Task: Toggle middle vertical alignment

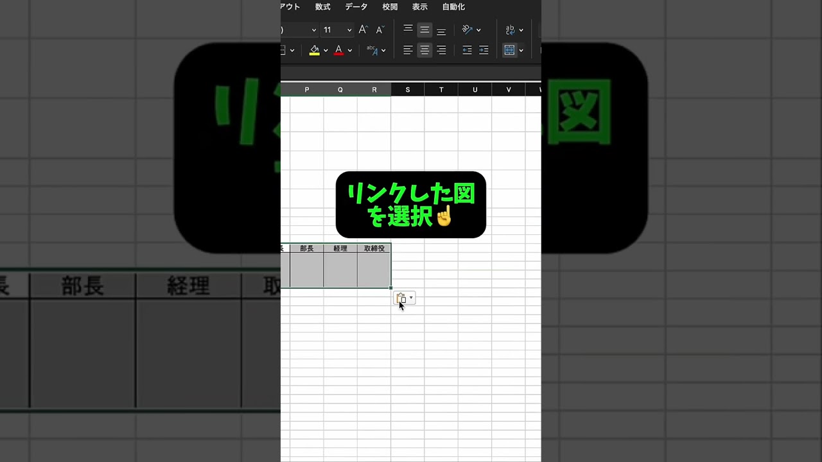Action: pos(424,30)
